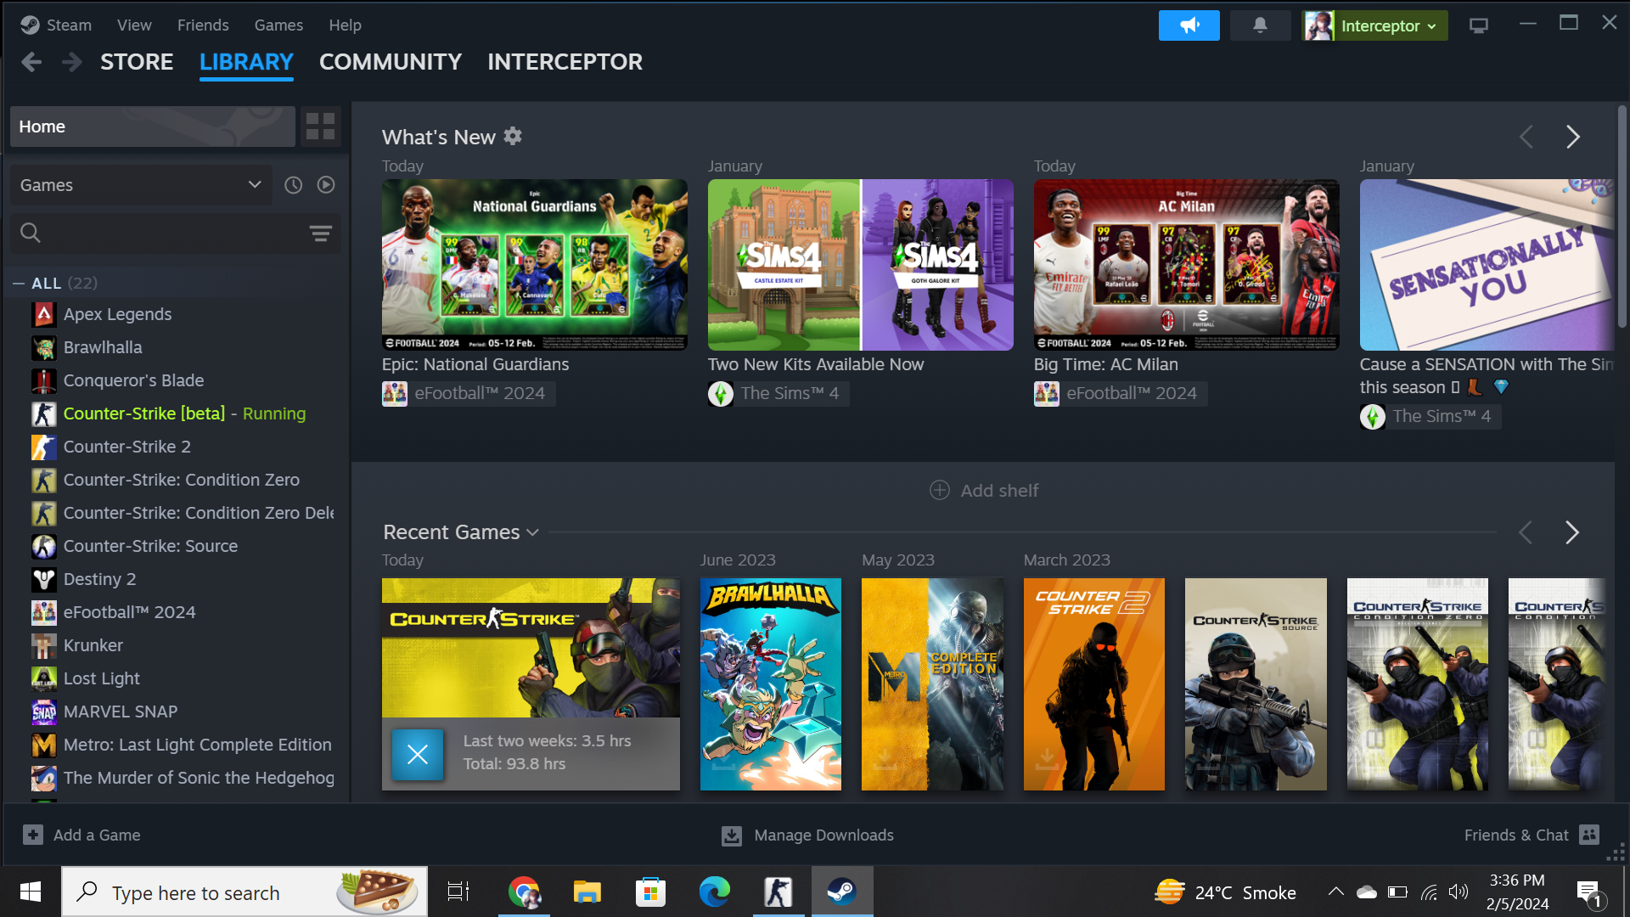Open the Games filter dropdown

141,185
